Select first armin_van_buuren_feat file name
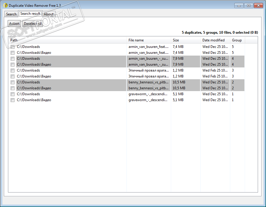The image size is (266, 207). (148, 47)
